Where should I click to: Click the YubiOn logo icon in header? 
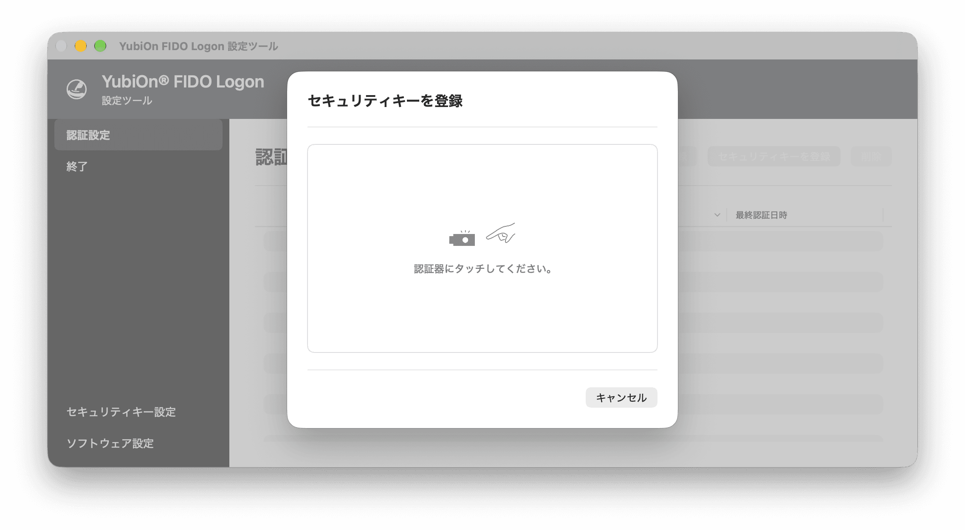(x=77, y=90)
